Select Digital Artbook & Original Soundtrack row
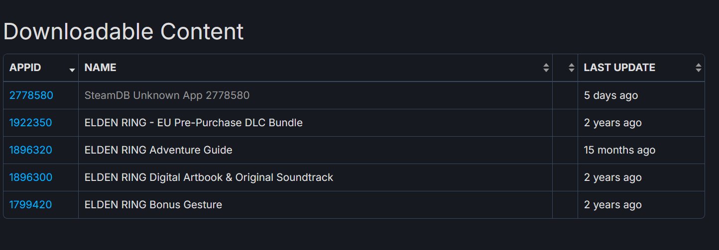The width and height of the screenshot is (719, 250). (x=209, y=177)
